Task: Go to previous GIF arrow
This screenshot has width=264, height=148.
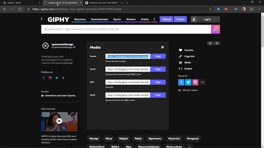Action: click(210, 43)
